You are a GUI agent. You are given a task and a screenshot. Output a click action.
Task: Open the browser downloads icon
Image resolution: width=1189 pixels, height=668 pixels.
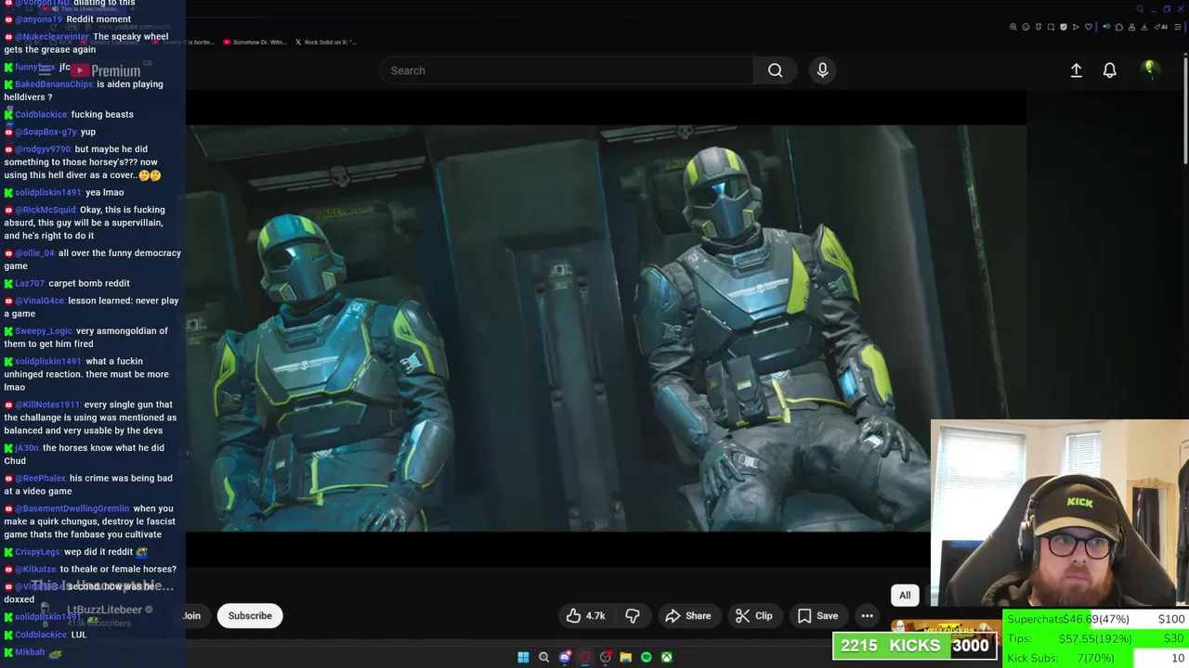[1144, 27]
